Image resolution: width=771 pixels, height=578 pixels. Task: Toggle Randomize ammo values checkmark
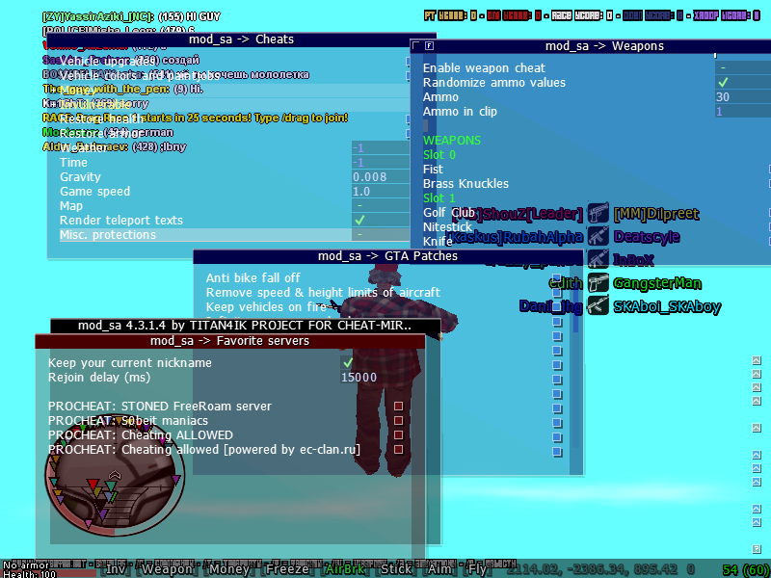click(723, 82)
